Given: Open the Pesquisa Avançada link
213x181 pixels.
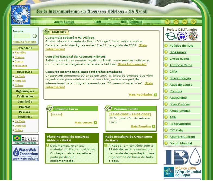Looking at the screenshot, I should tap(24, 42).
